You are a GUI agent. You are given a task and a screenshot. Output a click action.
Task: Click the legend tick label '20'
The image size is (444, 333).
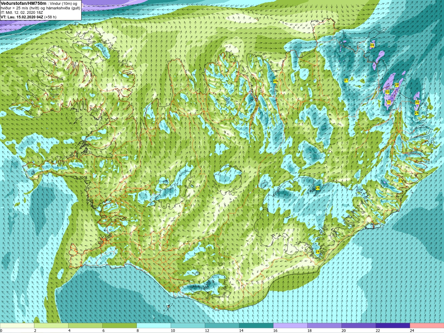click(x=343, y=331)
